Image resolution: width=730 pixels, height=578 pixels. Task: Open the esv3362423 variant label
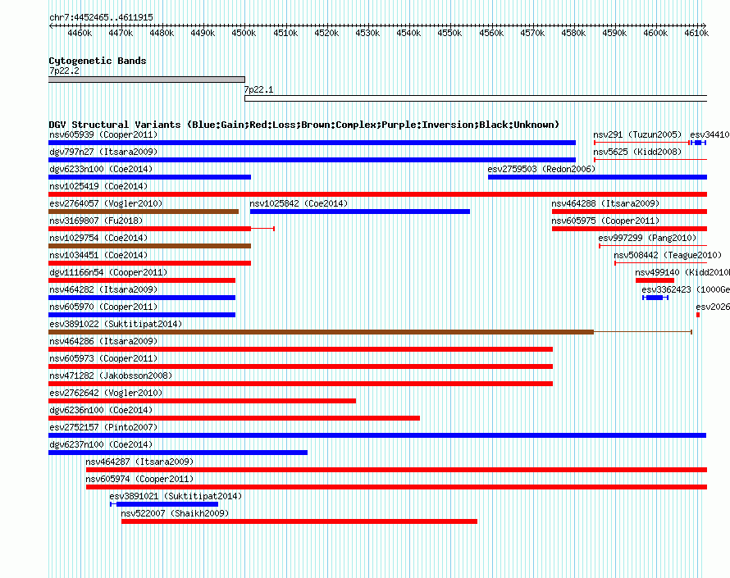coord(686,289)
